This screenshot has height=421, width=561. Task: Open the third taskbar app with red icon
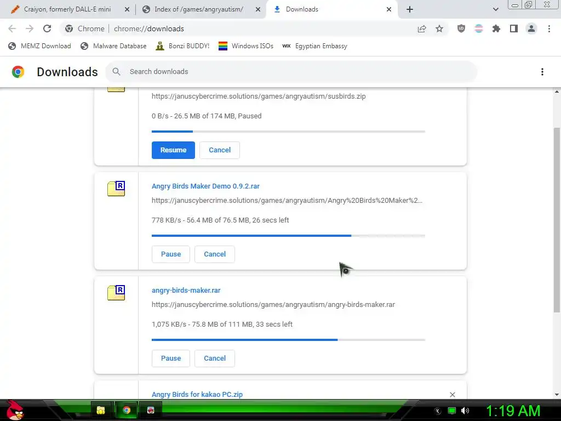tap(151, 410)
